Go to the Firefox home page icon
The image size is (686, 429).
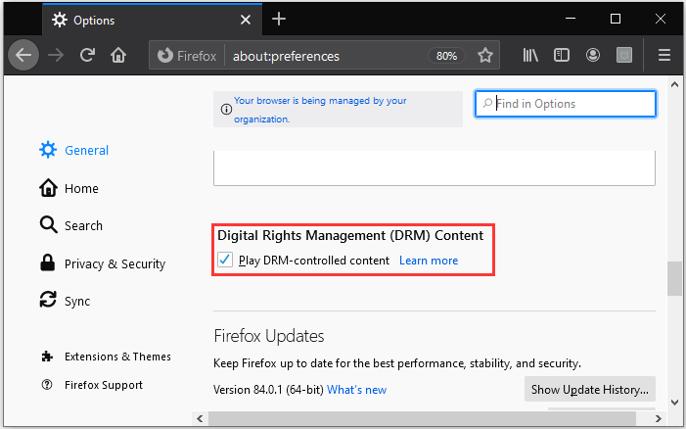click(x=118, y=56)
